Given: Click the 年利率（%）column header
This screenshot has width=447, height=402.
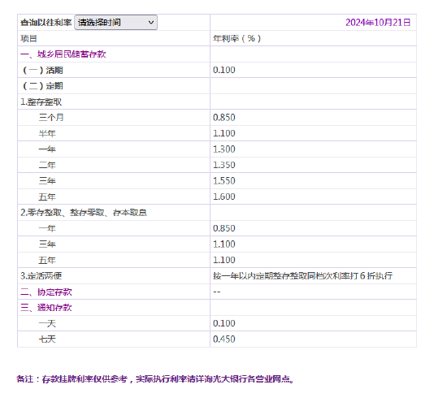Looking at the screenshot, I should [237, 38].
